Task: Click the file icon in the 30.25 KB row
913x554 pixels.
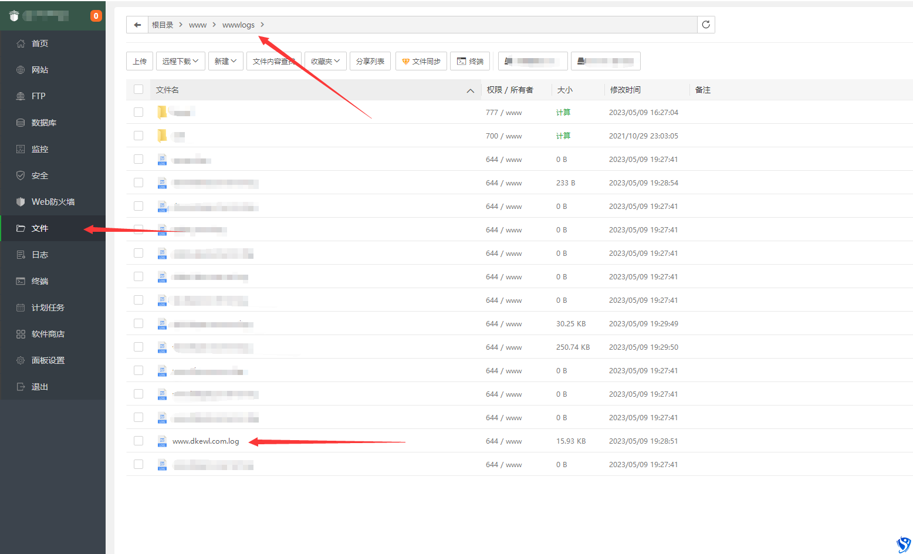Action: pyautogui.click(x=162, y=324)
